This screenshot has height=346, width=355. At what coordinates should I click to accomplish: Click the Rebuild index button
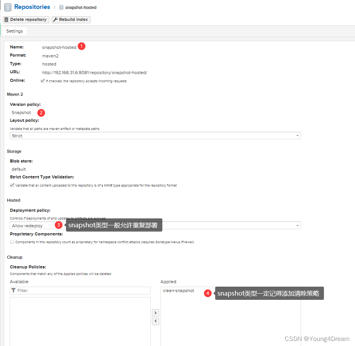[71, 20]
